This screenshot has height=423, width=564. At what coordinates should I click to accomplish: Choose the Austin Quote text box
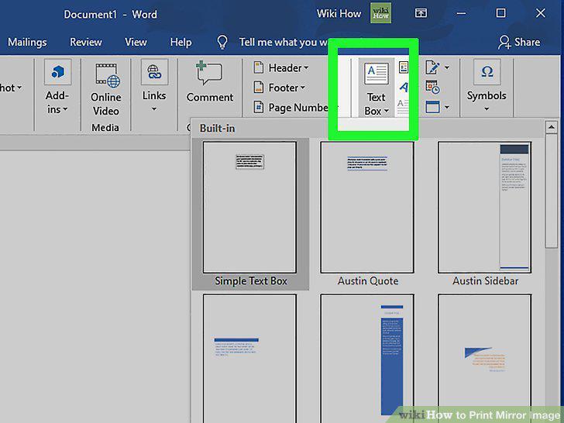click(367, 214)
